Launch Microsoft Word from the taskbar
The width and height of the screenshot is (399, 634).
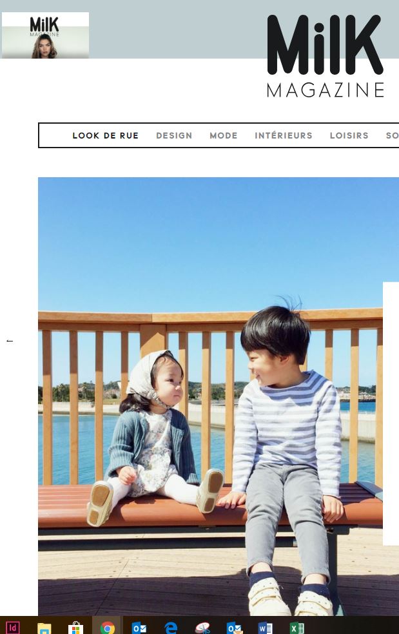[x=266, y=628]
